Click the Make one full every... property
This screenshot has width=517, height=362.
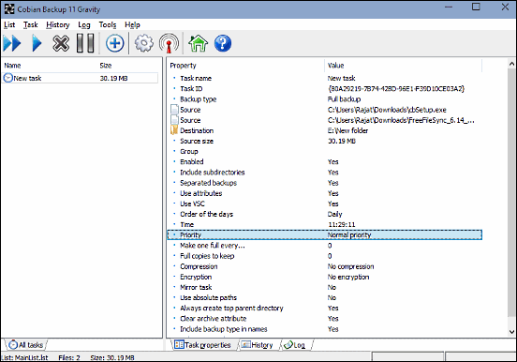point(213,246)
